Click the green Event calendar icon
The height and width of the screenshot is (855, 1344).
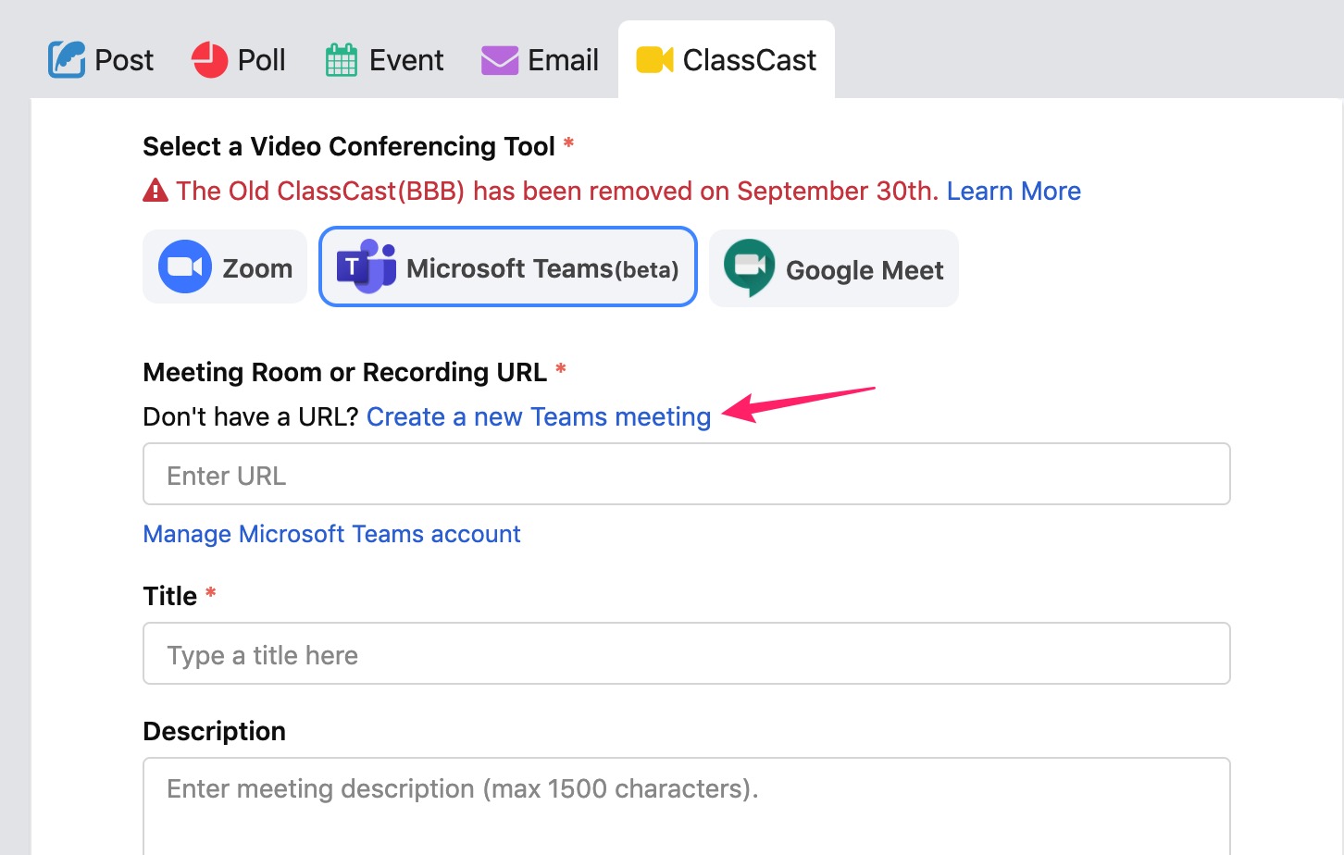(342, 60)
